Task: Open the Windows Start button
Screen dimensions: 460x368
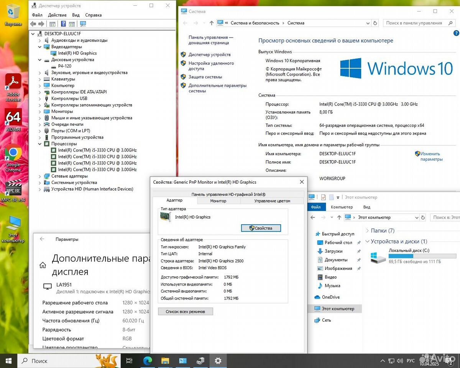Action: point(9,361)
